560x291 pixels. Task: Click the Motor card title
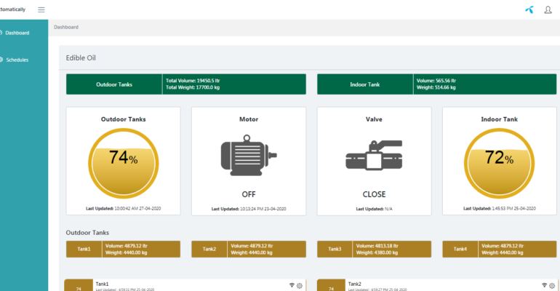click(249, 119)
